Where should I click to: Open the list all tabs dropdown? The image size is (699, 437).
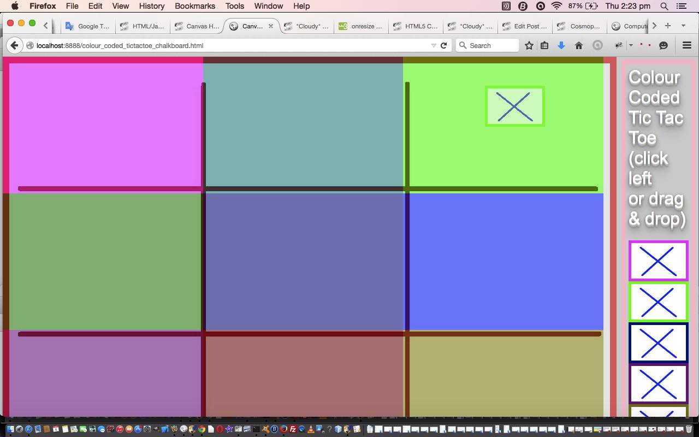click(683, 26)
